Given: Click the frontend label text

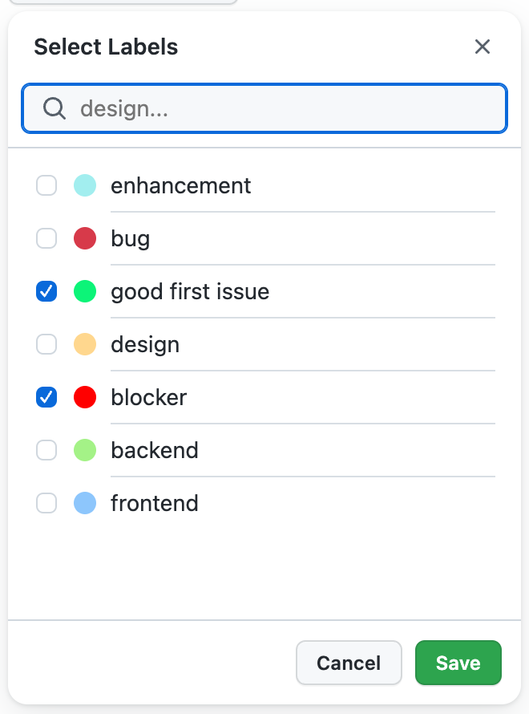Looking at the screenshot, I should click(155, 504).
